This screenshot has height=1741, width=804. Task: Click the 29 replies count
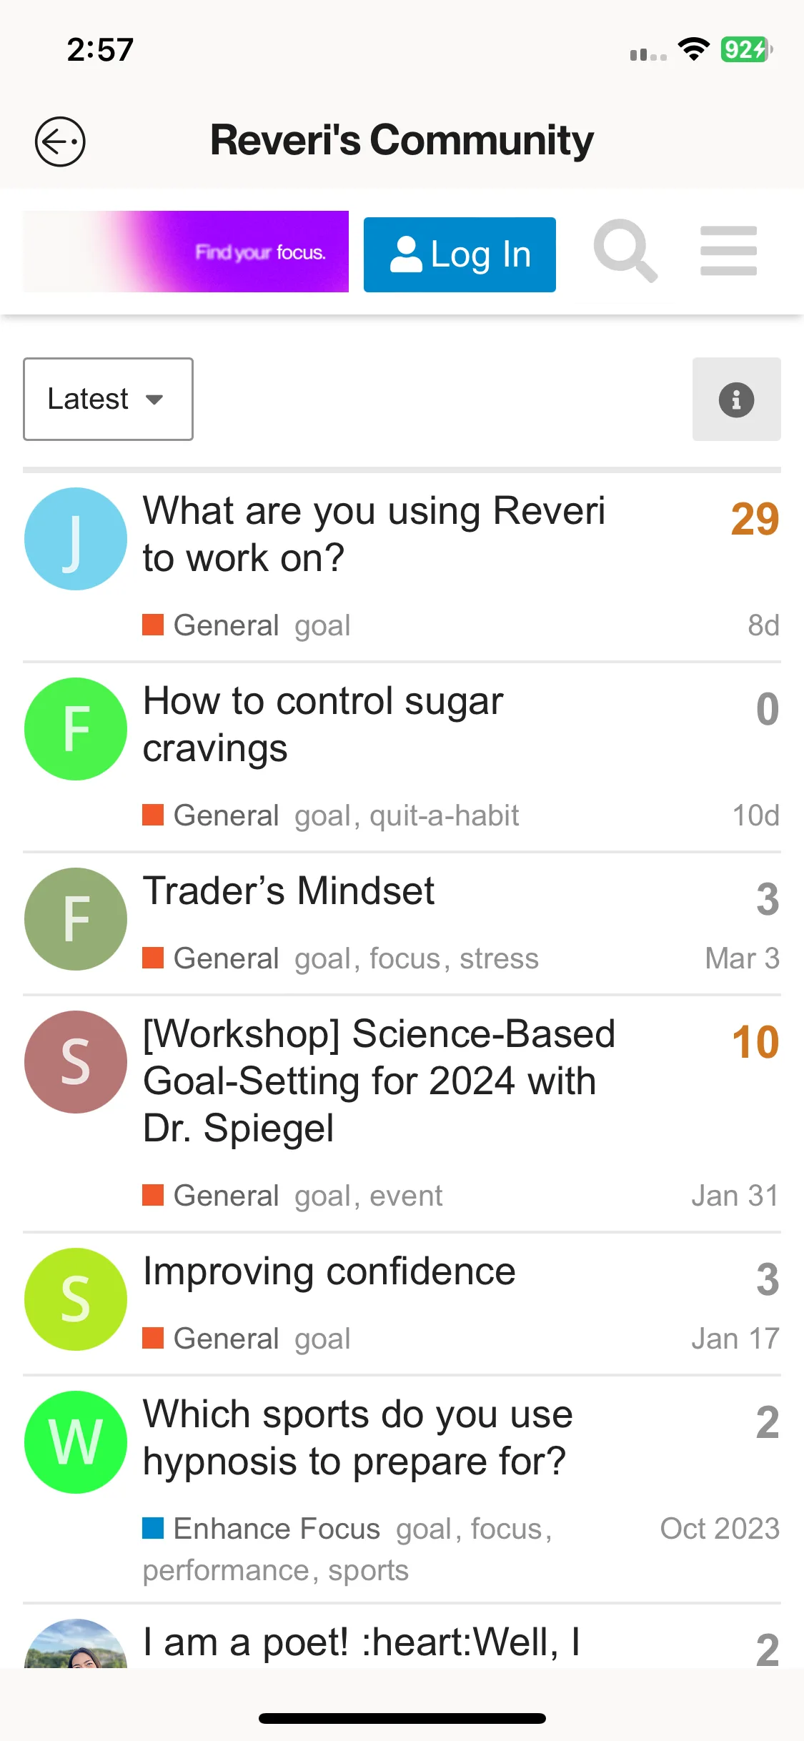click(x=755, y=519)
